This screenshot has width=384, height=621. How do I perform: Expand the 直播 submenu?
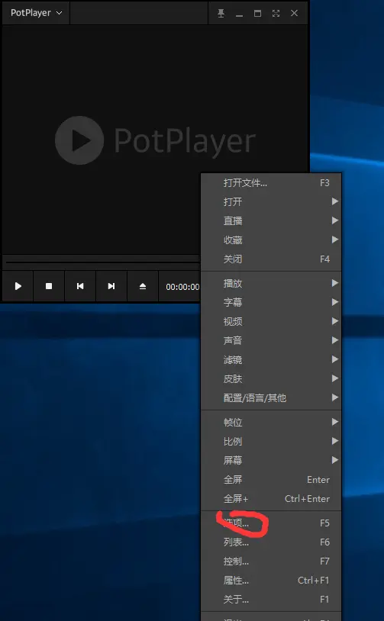[x=271, y=221]
